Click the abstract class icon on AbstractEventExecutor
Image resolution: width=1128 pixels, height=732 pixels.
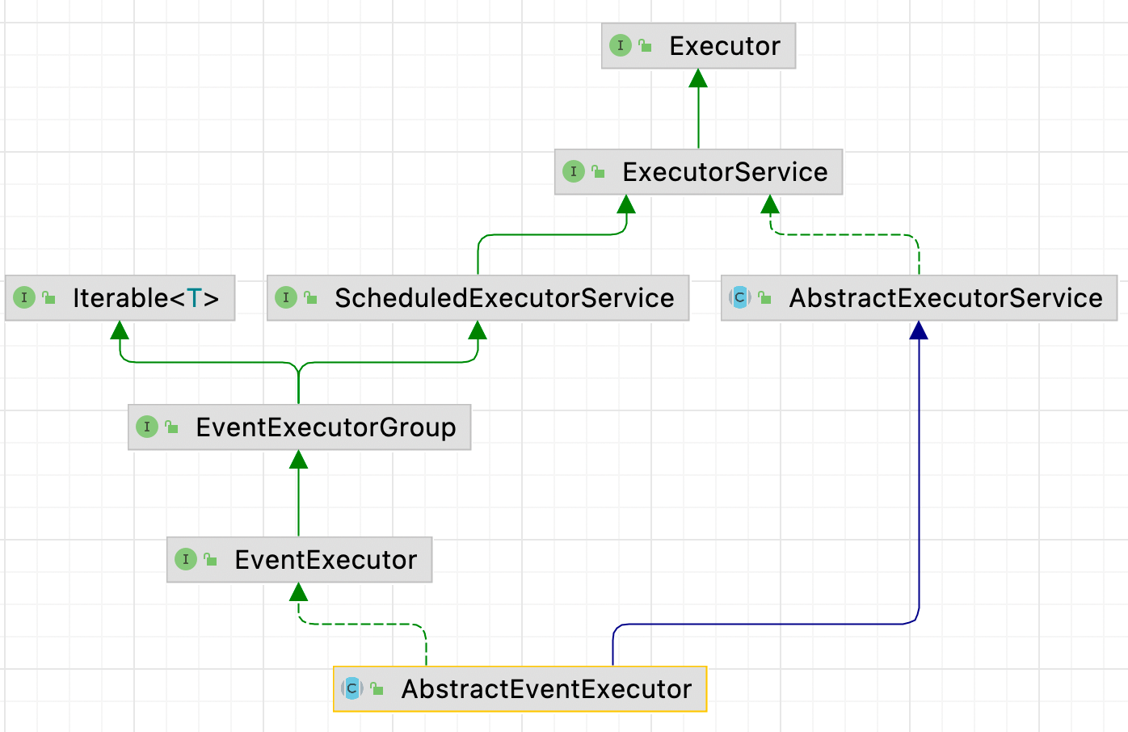tap(351, 688)
